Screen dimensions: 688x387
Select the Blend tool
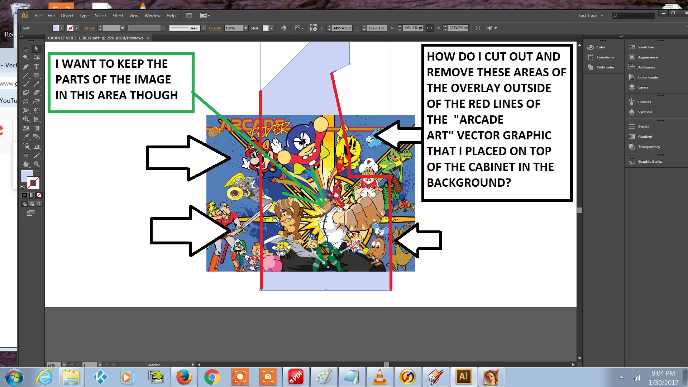pos(36,137)
